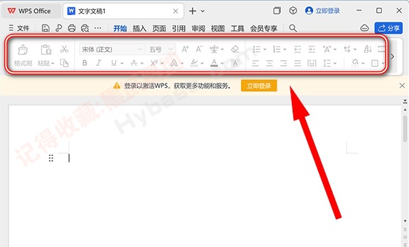The height and width of the screenshot is (247, 409).
Task: Click the blue 分享 (Share) button
Action: pyautogui.click(x=388, y=28)
